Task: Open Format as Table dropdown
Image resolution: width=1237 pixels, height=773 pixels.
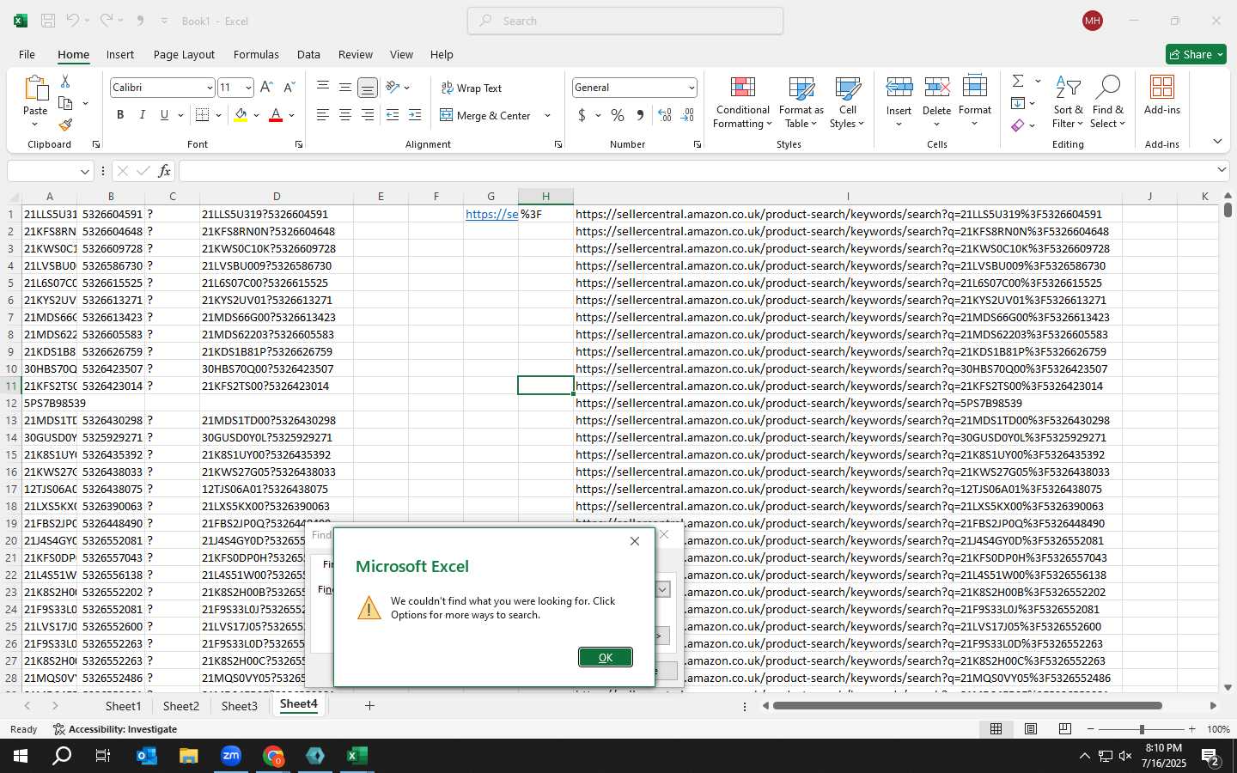Action: 801,103
